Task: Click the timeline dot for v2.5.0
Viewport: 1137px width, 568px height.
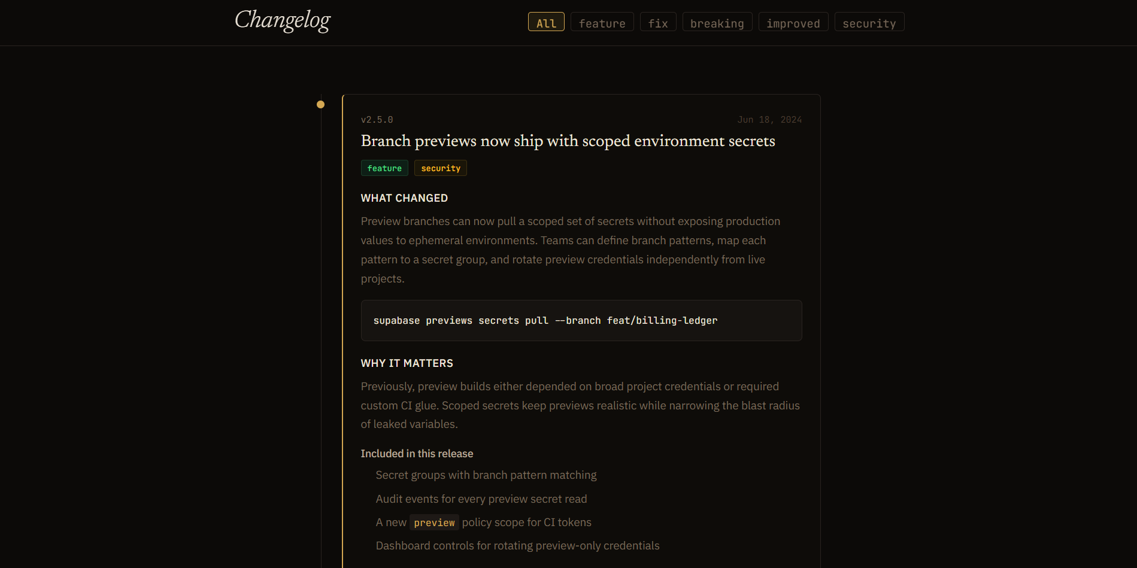Action: click(320, 104)
